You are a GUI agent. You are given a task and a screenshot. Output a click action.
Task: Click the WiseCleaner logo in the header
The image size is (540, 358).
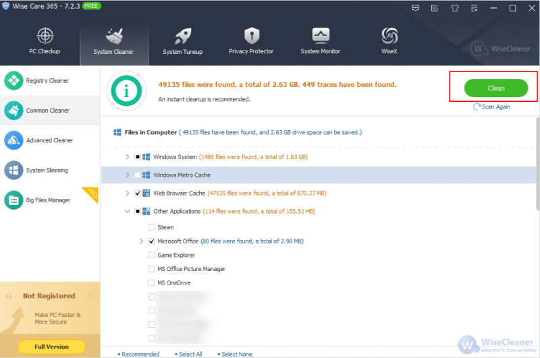click(x=500, y=49)
